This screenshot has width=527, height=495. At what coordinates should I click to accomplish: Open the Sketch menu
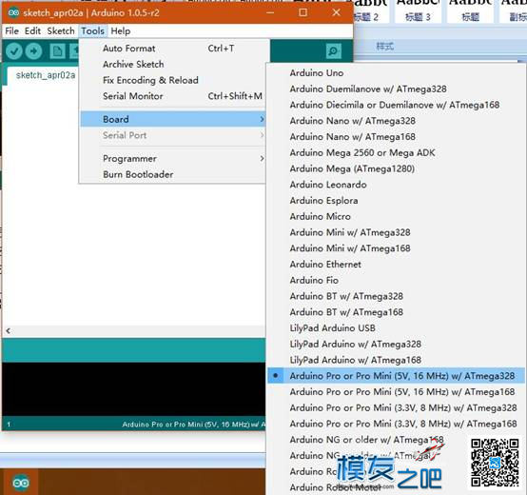[x=61, y=30]
